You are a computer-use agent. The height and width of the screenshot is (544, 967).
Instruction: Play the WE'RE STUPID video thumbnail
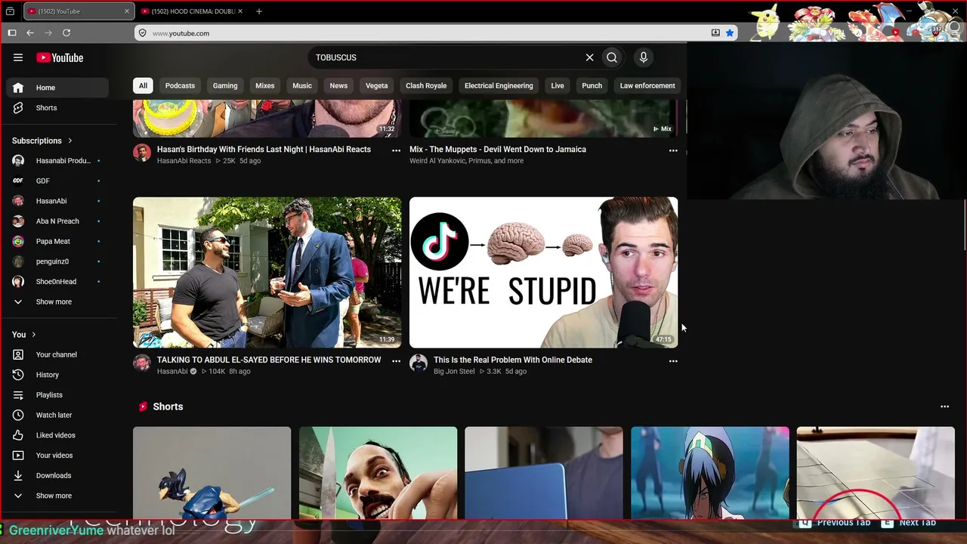click(544, 273)
